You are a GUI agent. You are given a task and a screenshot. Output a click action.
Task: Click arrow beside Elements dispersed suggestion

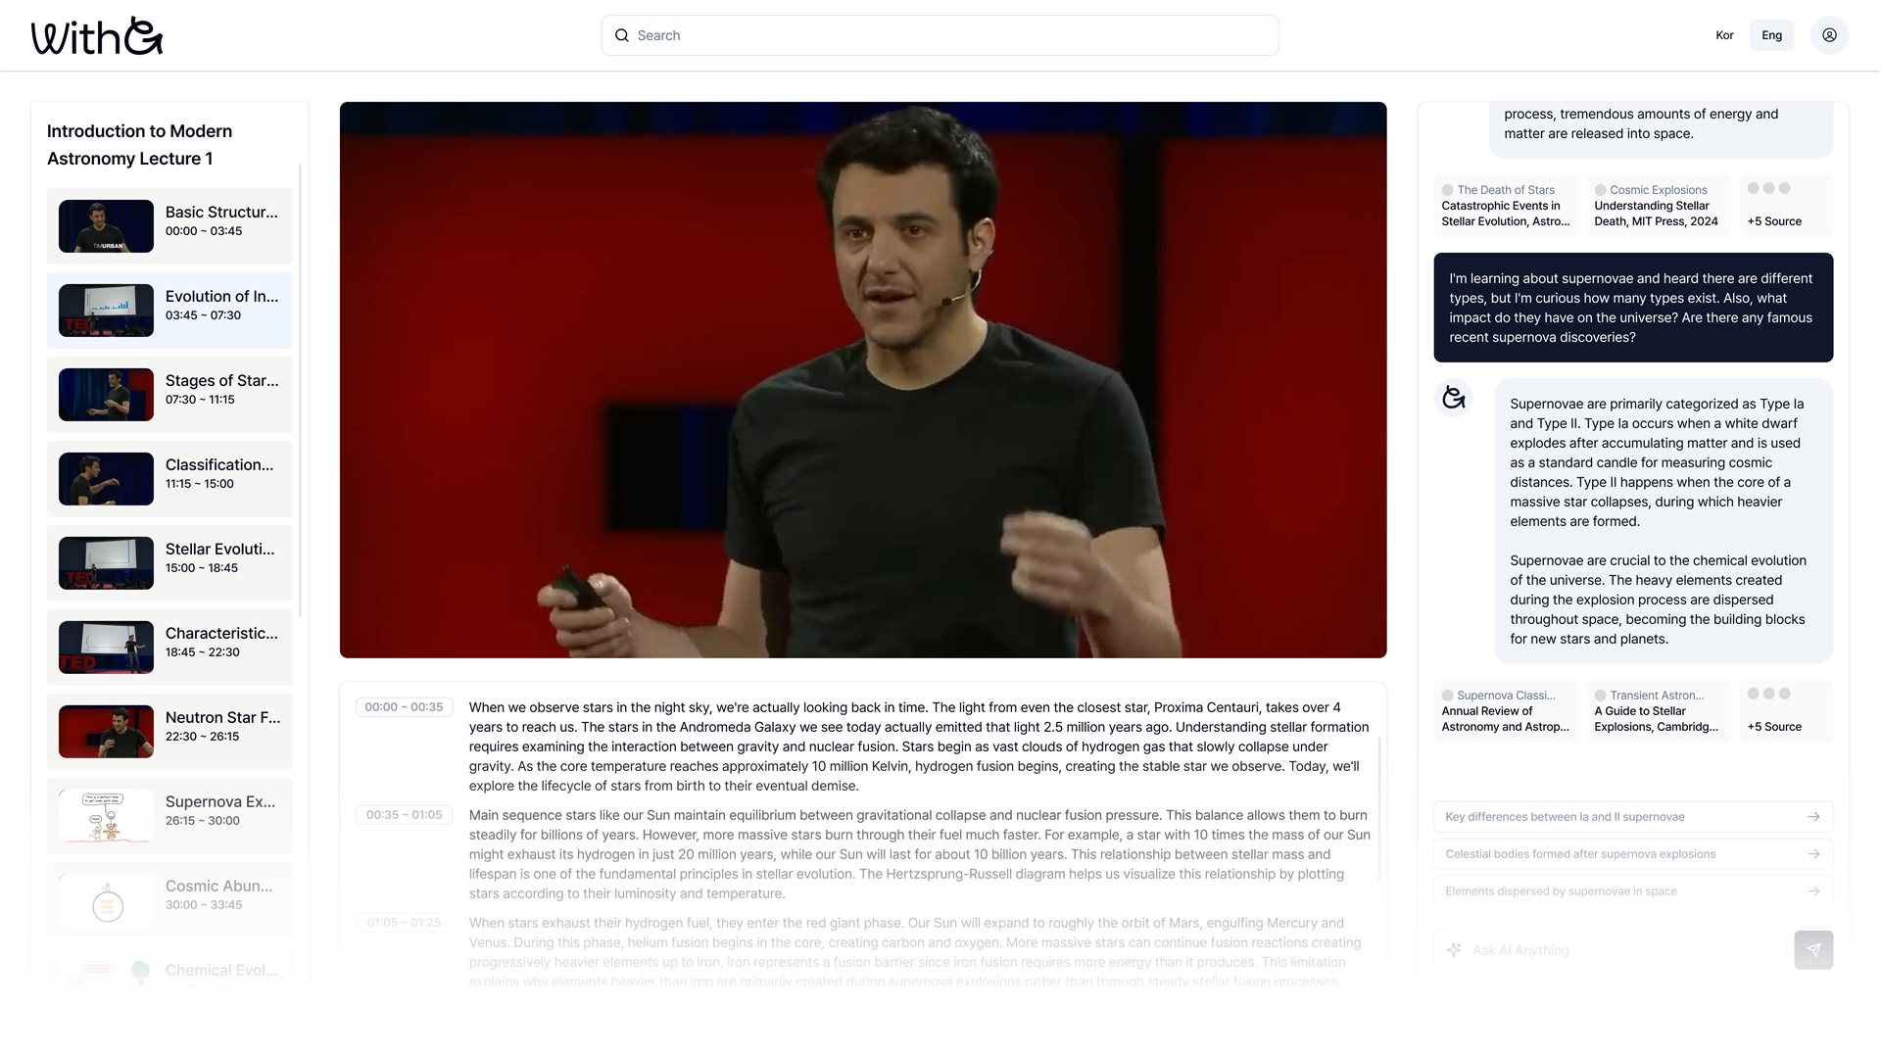point(1813,891)
